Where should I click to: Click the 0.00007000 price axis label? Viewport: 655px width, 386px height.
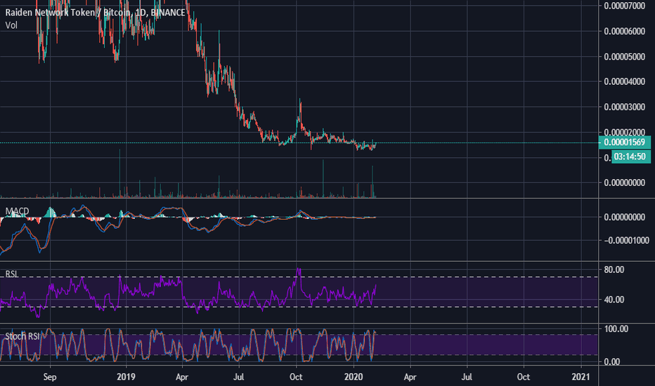625,6
